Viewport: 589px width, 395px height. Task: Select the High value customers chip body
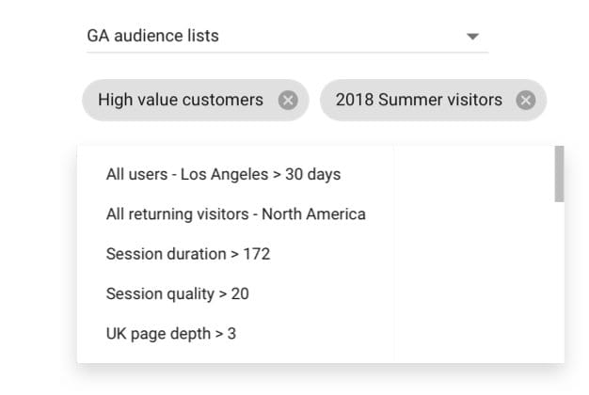(x=181, y=100)
